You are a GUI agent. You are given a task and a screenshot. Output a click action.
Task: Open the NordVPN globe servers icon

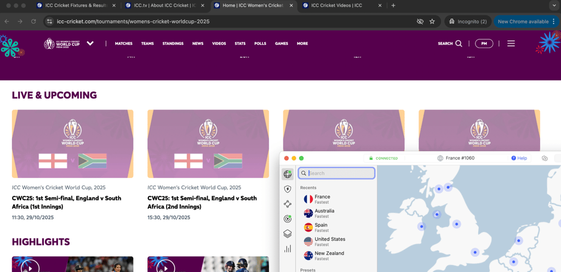[287, 174]
